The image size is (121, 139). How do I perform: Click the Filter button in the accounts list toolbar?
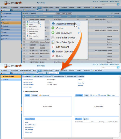pyautogui.click(x=64, y=14)
